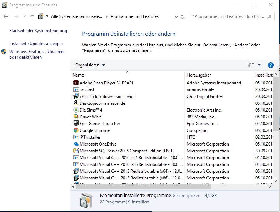The image size is (280, 212).
Task: Click the Visual C++ 2010 x86 icon
Action: [x=76, y=164]
